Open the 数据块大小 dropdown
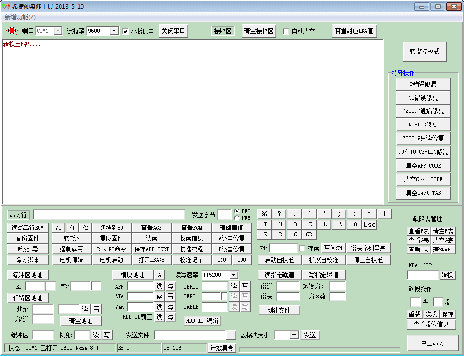 click(x=294, y=335)
